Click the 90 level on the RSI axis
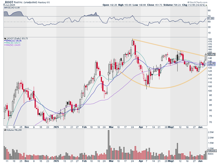Screen dimensions: 217x163 [x=209, y=10]
